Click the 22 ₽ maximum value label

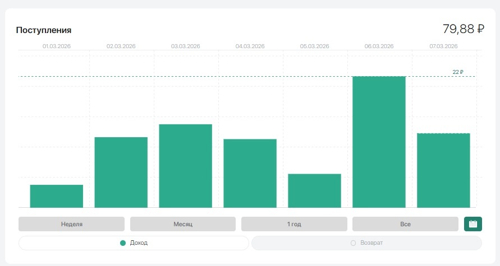[x=458, y=72]
